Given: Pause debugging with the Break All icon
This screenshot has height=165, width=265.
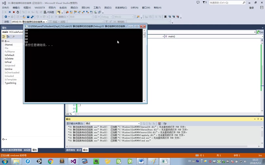Looking at the screenshot, I should pos(10,12).
